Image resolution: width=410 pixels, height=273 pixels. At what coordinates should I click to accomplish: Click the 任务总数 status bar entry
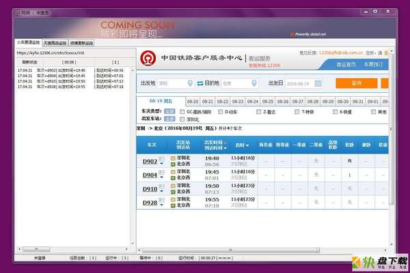pos(83,258)
